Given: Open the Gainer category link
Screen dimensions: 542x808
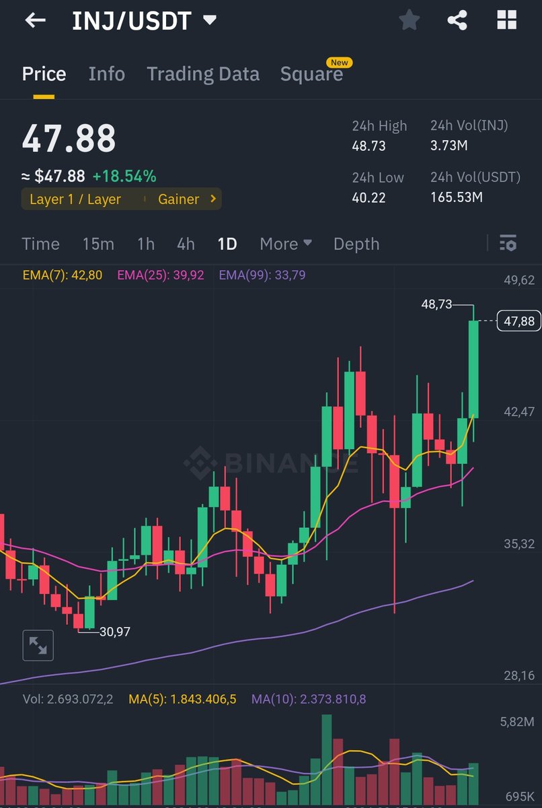Looking at the screenshot, I should tap(178, 199).
